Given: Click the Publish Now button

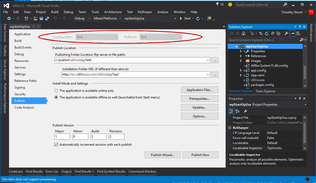Looking at the screenshot, I should coord(200,155).
